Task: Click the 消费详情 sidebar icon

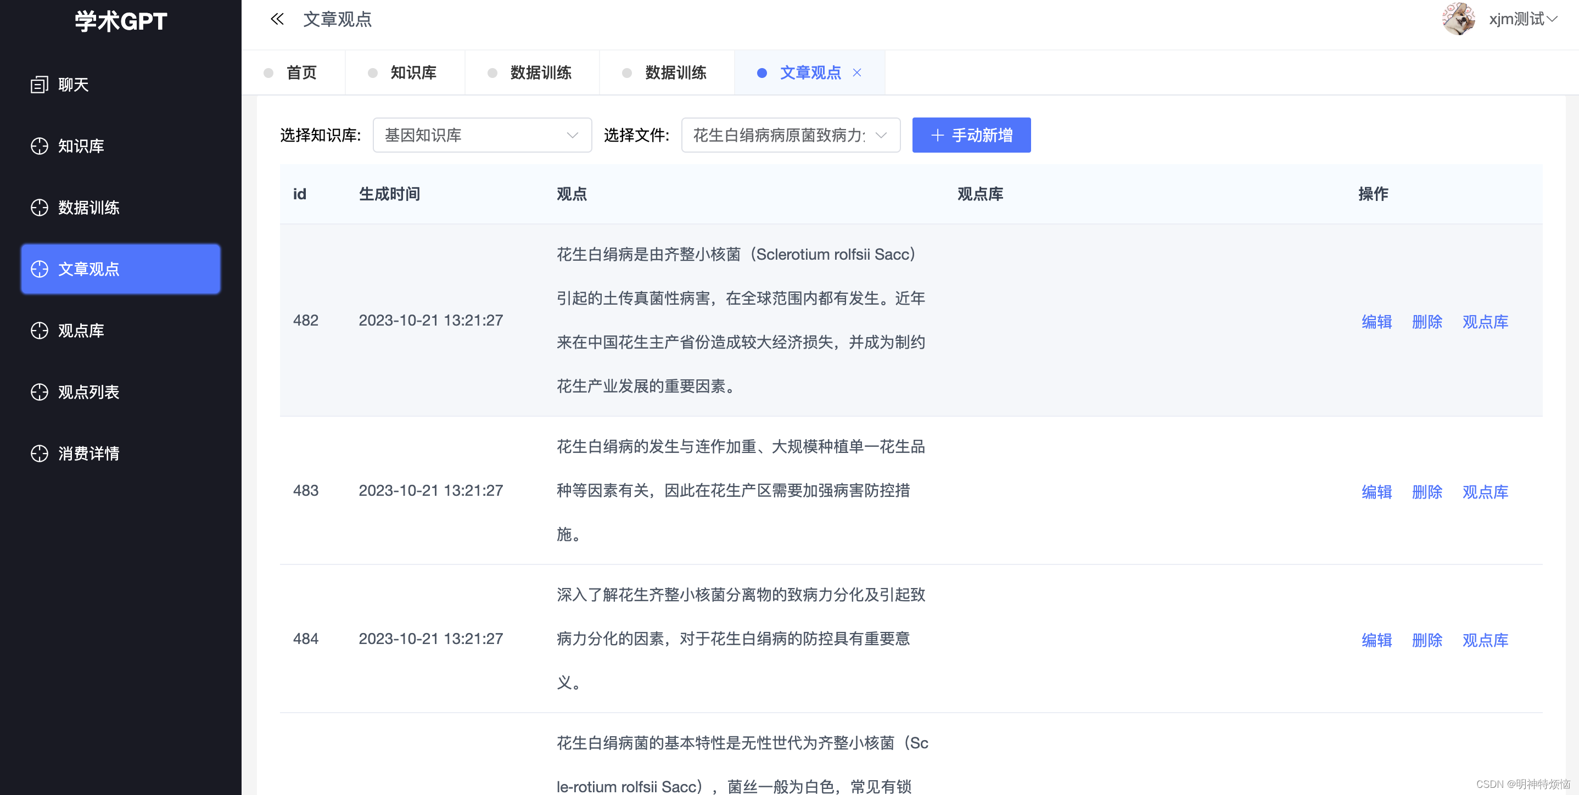Action: click(39, 453)
